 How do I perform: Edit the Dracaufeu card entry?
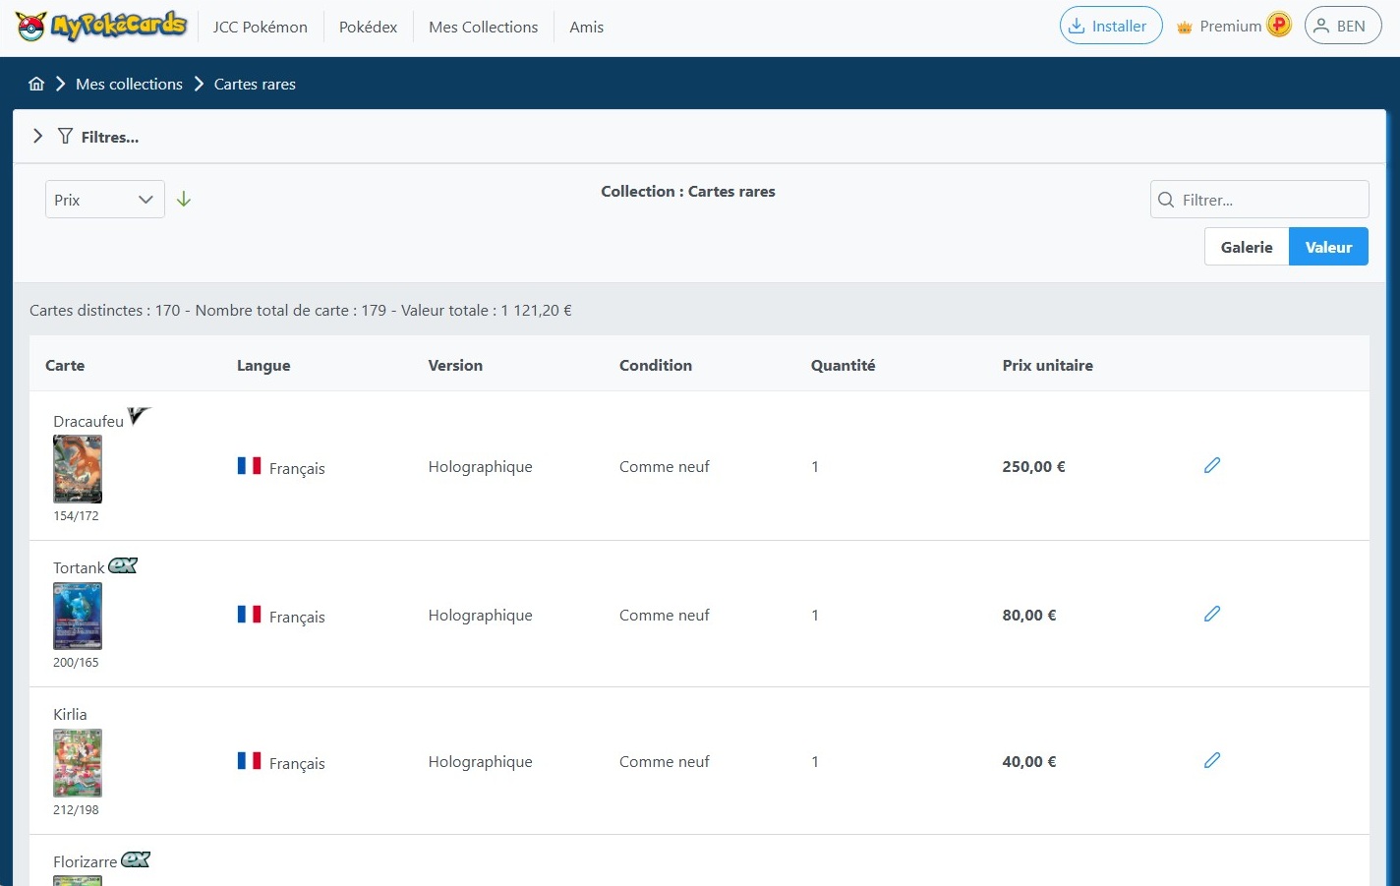pos(1211,465)
